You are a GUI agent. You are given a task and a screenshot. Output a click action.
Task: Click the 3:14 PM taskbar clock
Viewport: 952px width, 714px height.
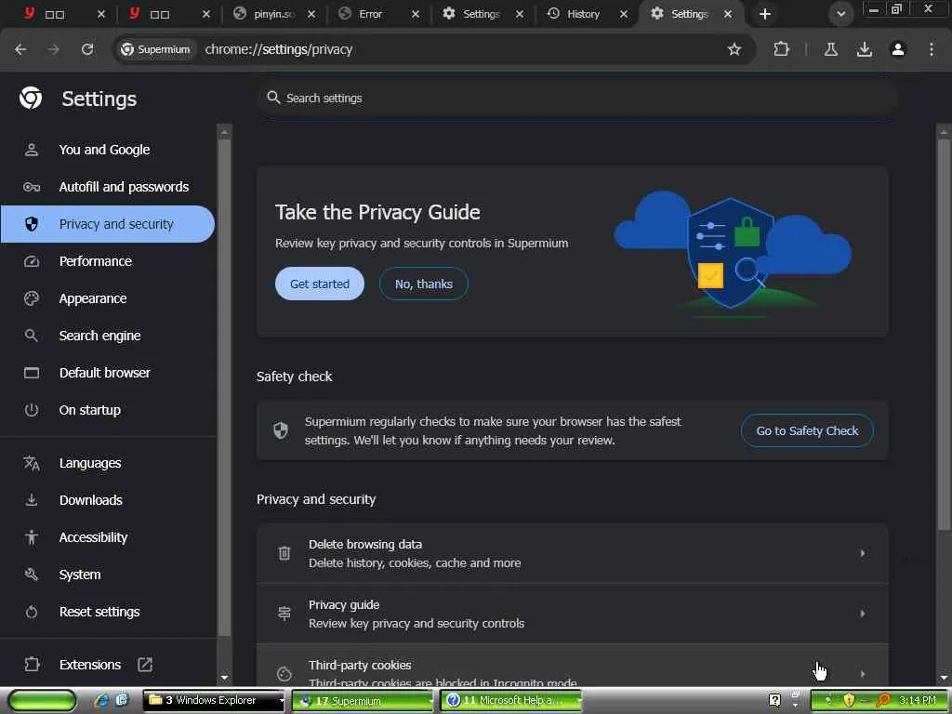pyautogui.click(x=918, y=701)
